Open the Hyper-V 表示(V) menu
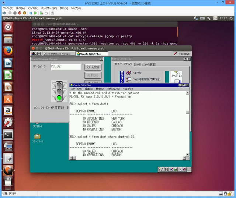 64,8
